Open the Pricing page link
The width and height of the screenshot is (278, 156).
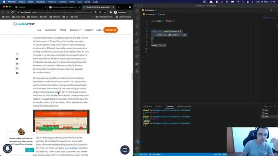(x=63, y=30)
